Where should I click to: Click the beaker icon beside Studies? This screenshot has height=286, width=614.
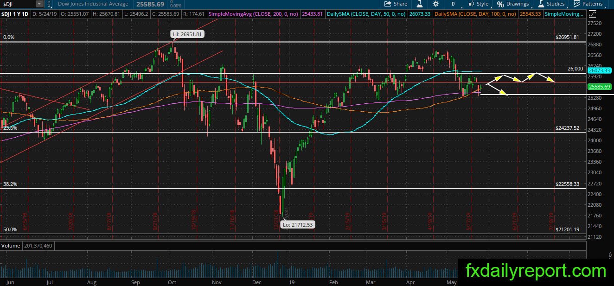(541, 4)
